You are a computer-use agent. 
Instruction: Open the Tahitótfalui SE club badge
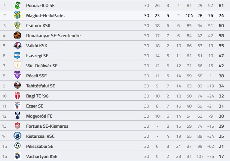click(x=17, y=86)
